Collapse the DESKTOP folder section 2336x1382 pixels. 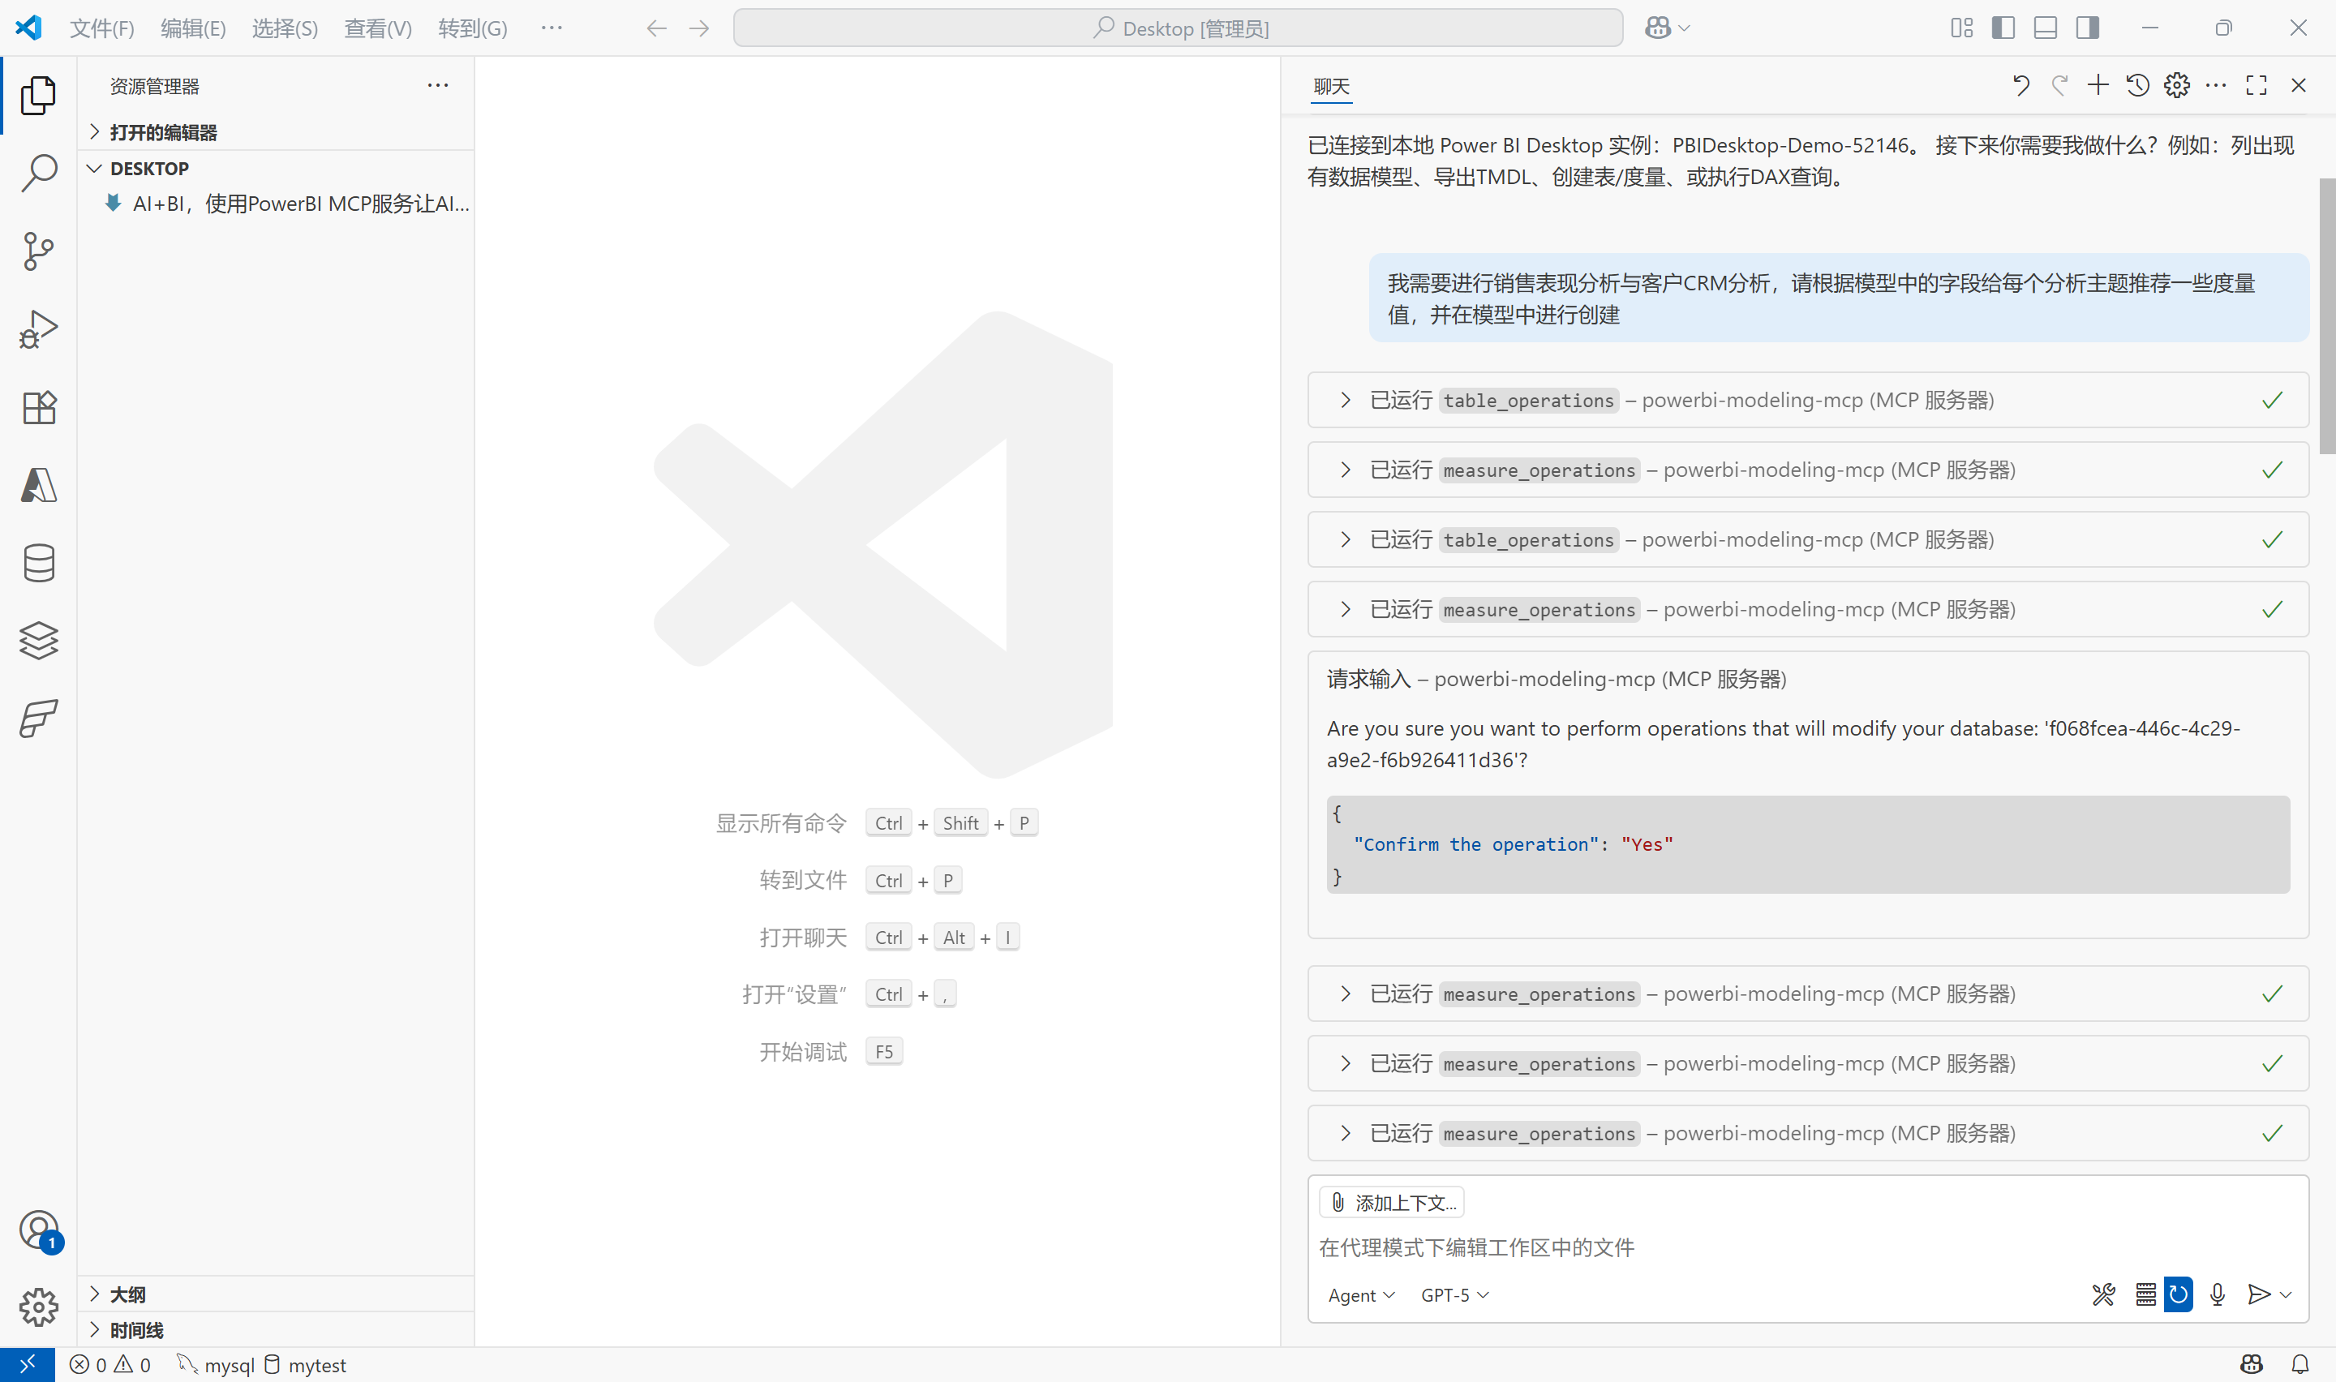click(x=94, y=169)
